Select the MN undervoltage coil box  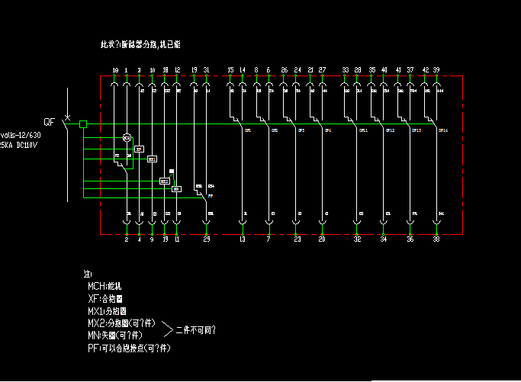pyautogui.click(x=176, y=189)
